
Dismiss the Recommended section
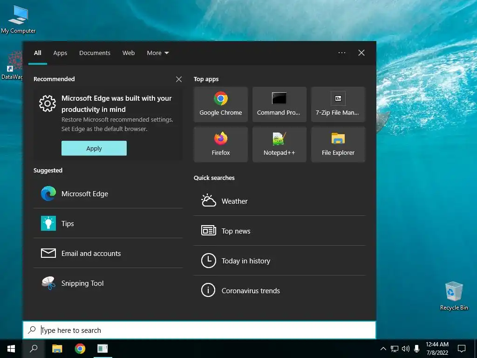[x=179, y=79]
